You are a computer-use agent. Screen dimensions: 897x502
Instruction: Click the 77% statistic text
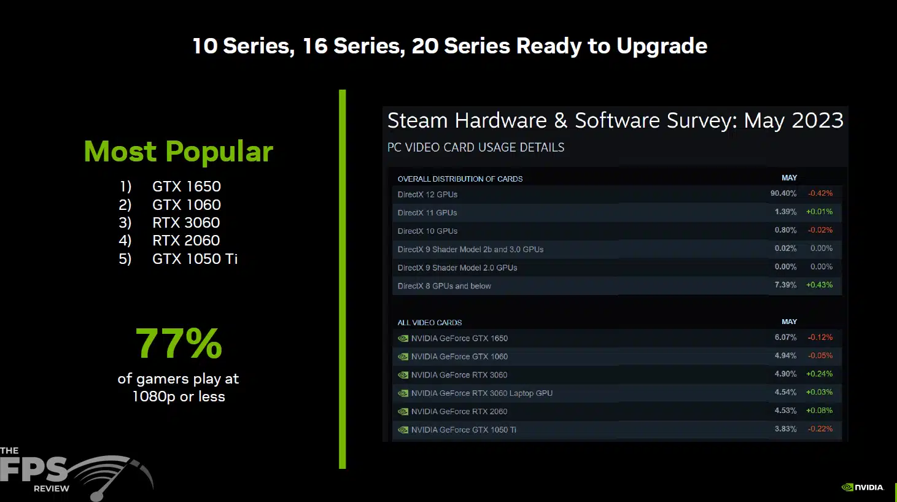pyautogui.click(x=179, y=344)
